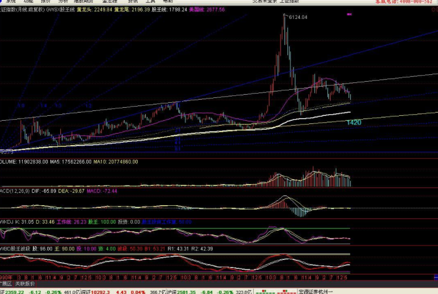Click the blue button at time axis end
Screen dimensions: 438x294
[436, 278]
